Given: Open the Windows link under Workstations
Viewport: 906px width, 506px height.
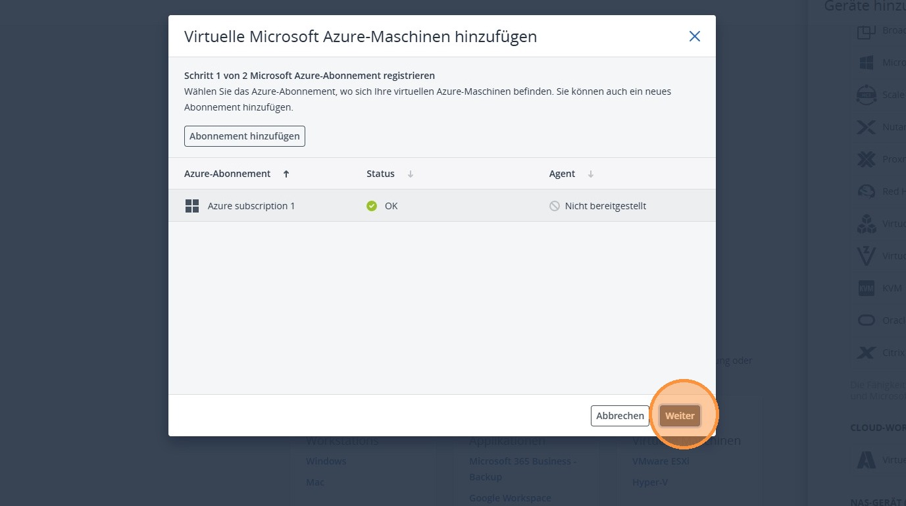Looking at the screenshot, I should click(x=326, y=461).
